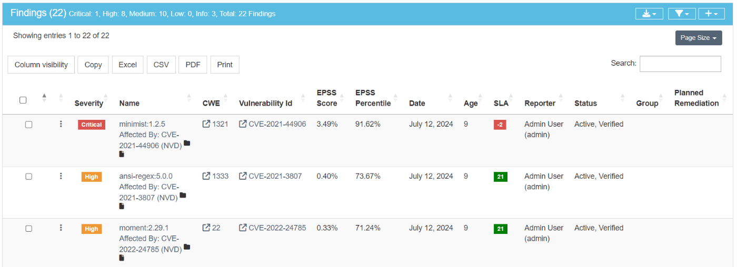Click file icon under moment:2.29.1 finding
The width and height of the screenshot is (737, 267).
[x=122, y=258]
